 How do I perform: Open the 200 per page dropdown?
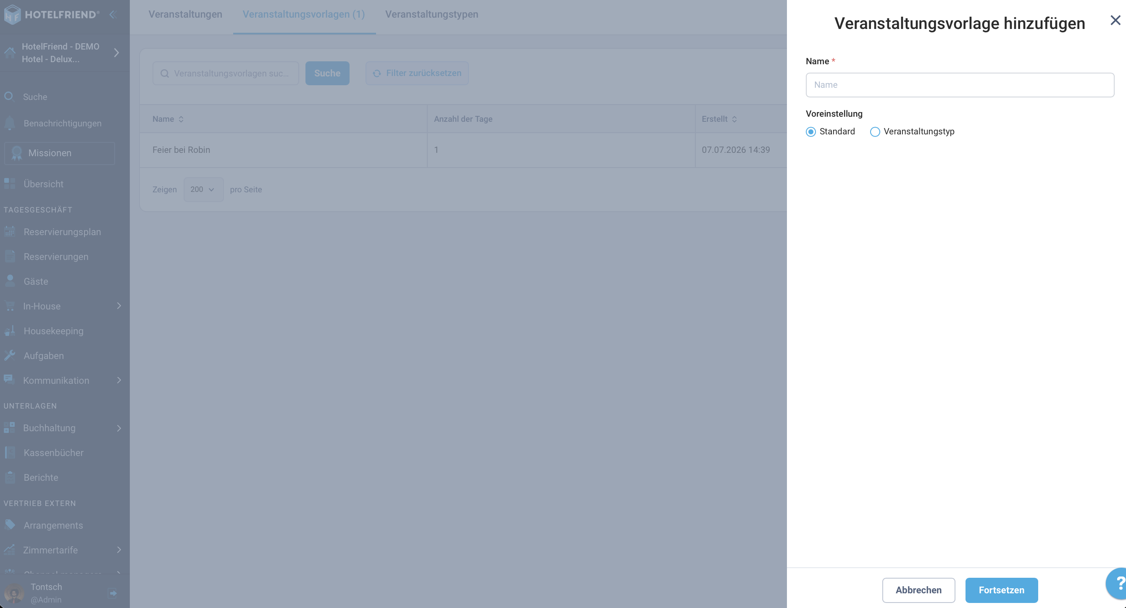203,189
